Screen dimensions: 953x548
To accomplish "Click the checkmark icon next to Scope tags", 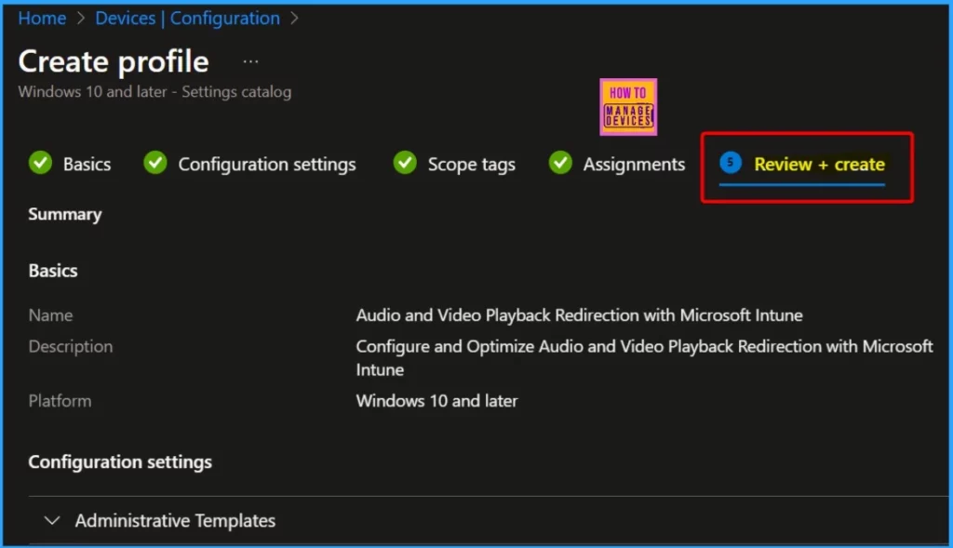I will pyautogui.click(x=405, y=163).
